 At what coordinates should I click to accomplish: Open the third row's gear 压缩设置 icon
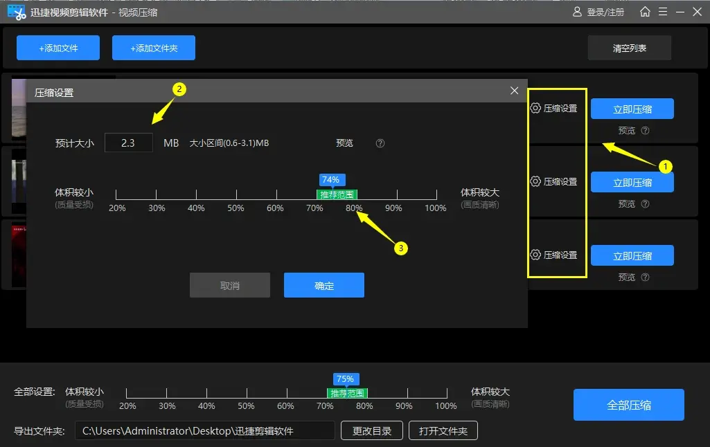coord(535,255)
